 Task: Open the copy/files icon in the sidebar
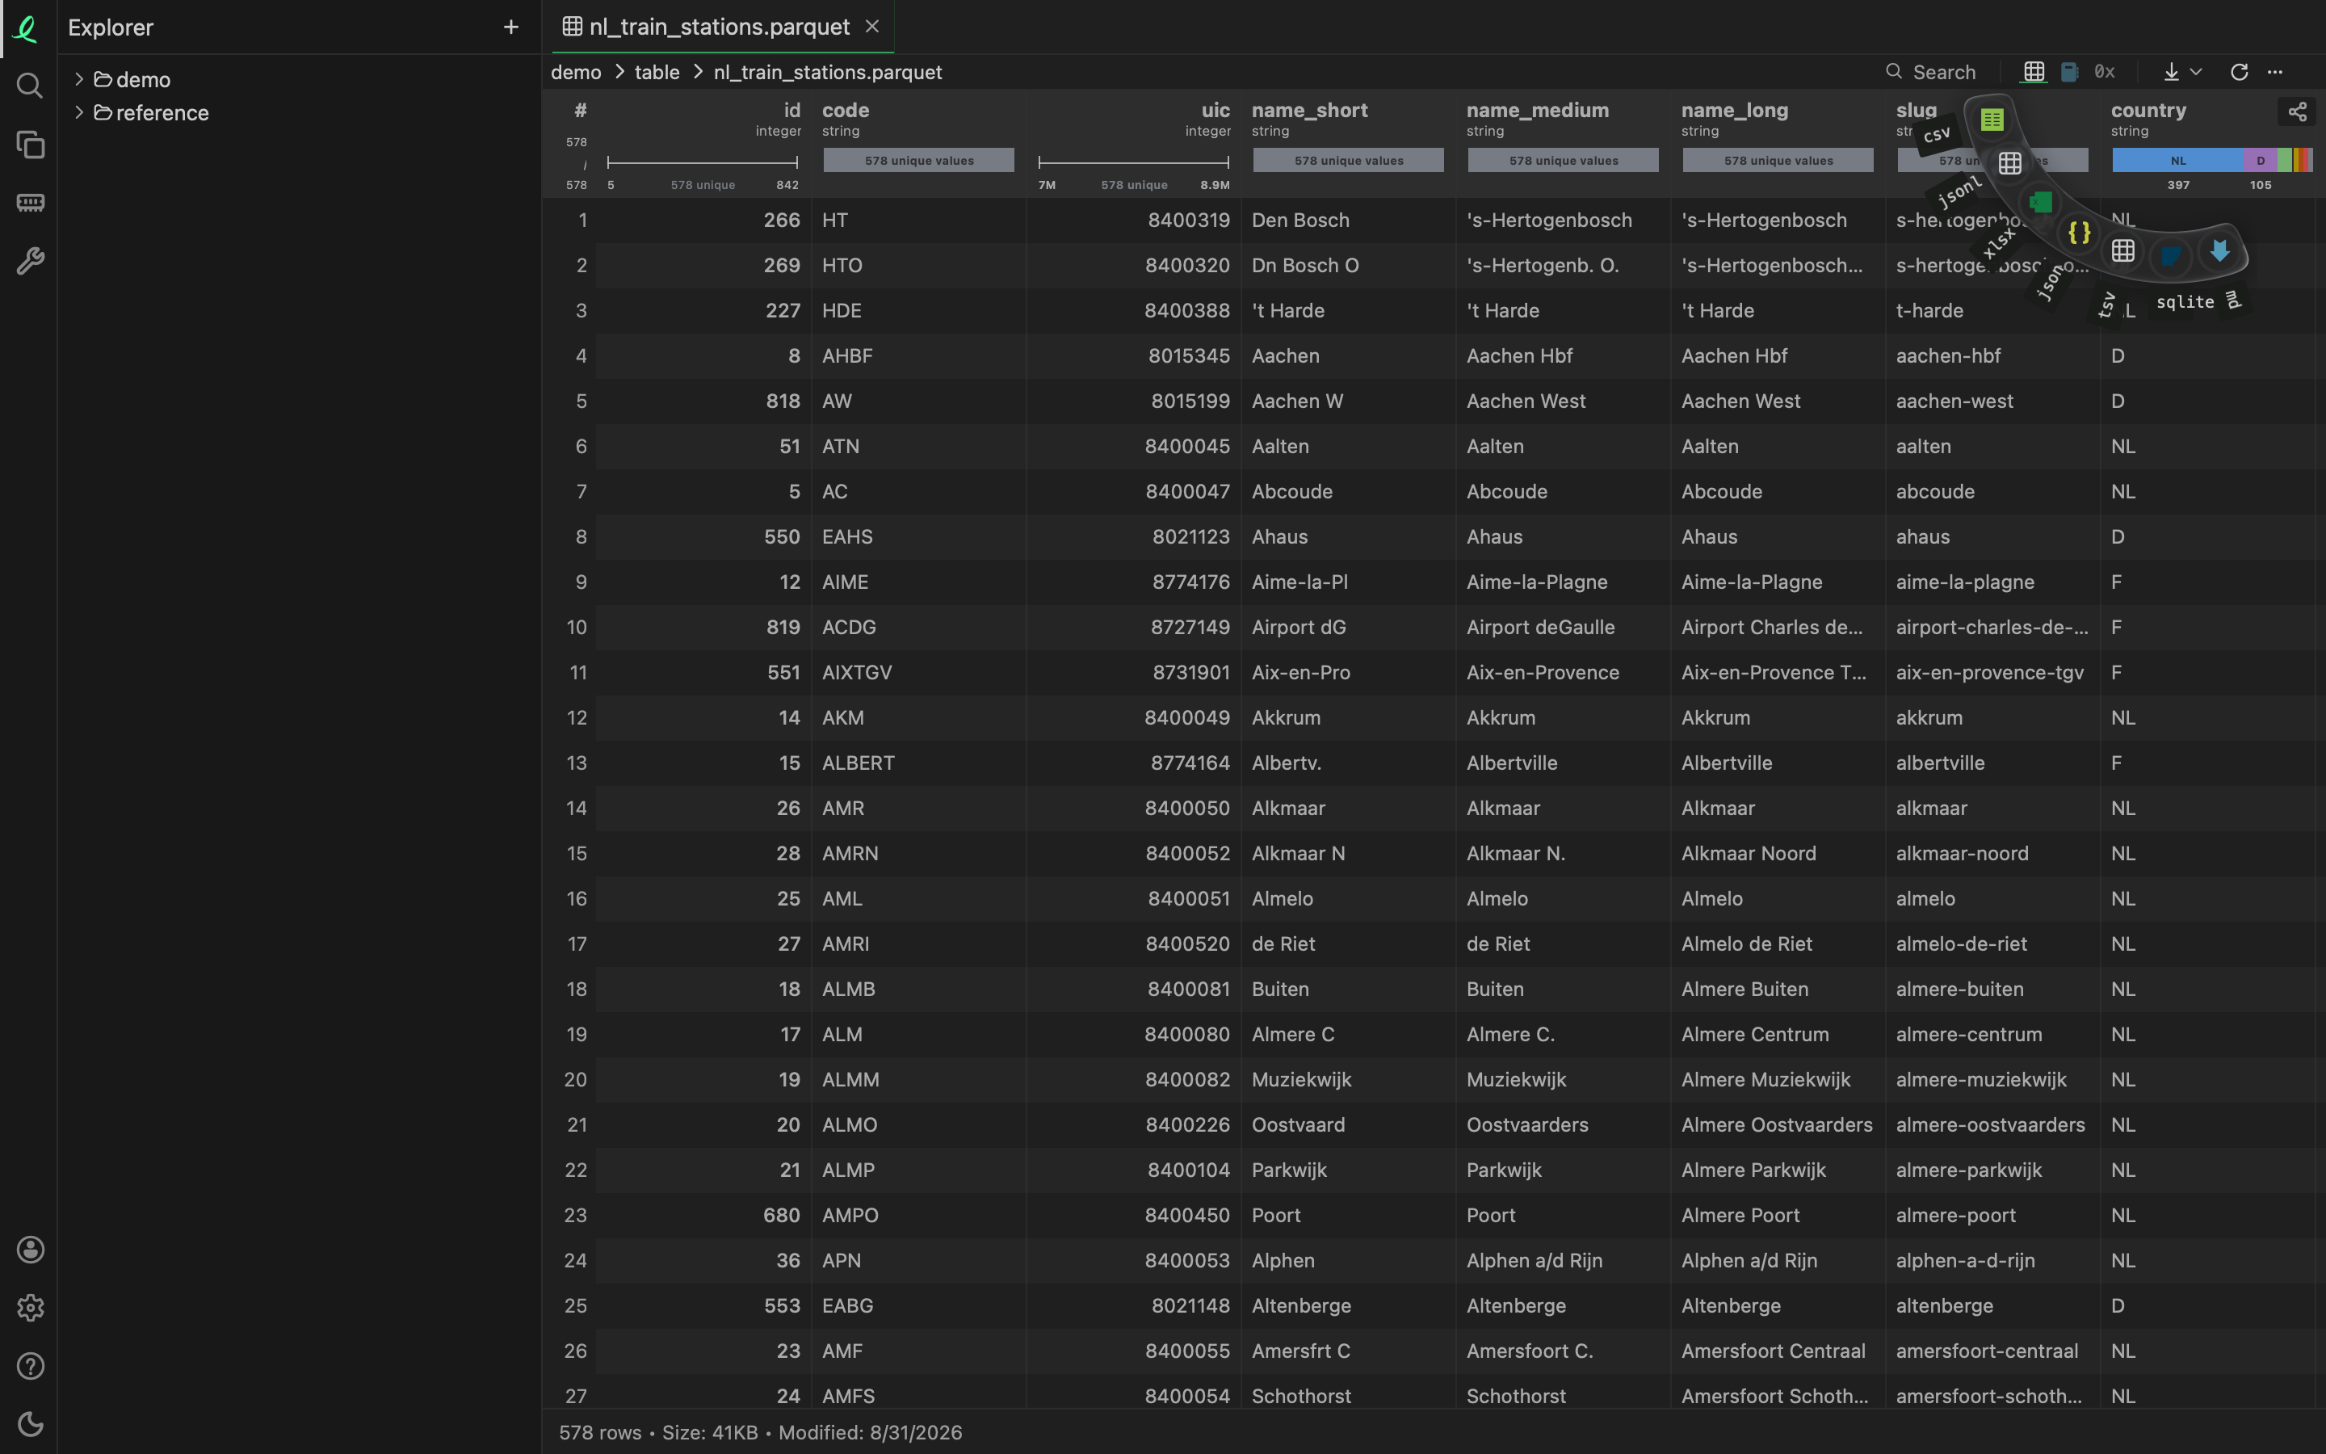point(30,145)
